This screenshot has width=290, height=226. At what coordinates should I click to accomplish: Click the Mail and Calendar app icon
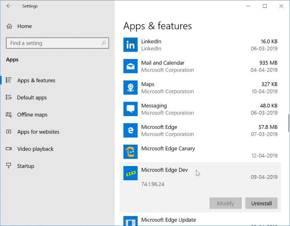(130, 66)
